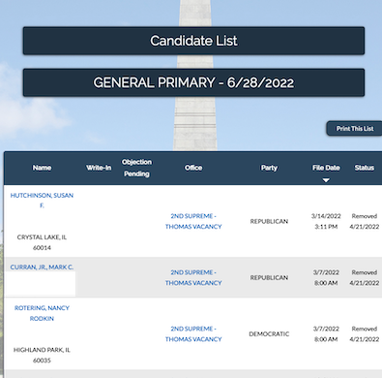Open Hutchinson's 2ND SUPREME - THOMAS VACANCY office link

(x=193, y=221)
